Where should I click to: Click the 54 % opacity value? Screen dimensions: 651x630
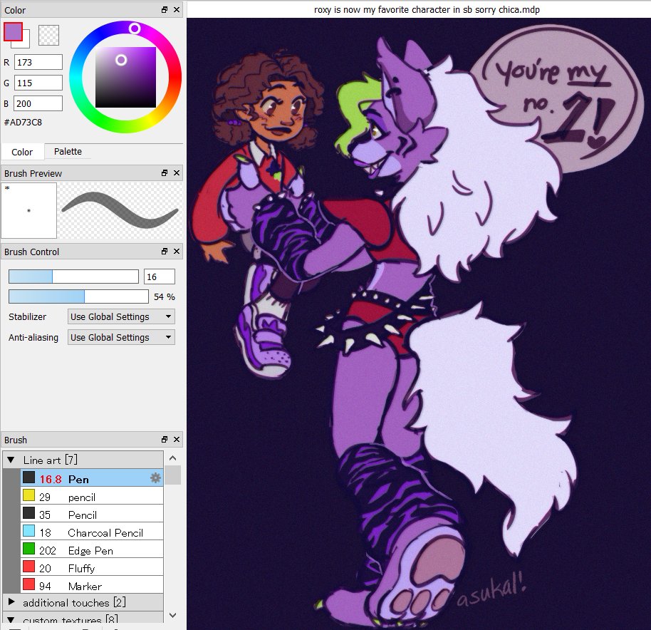tap(165, 297)
